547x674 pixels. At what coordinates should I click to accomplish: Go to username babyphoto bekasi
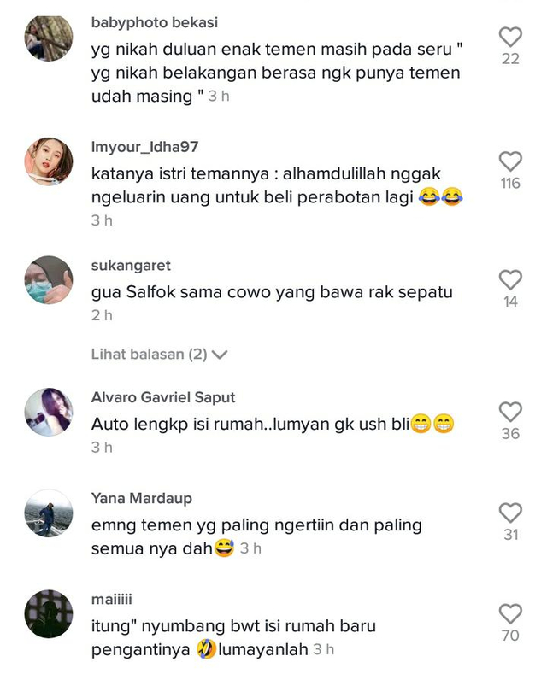click(x=155, y=22)
